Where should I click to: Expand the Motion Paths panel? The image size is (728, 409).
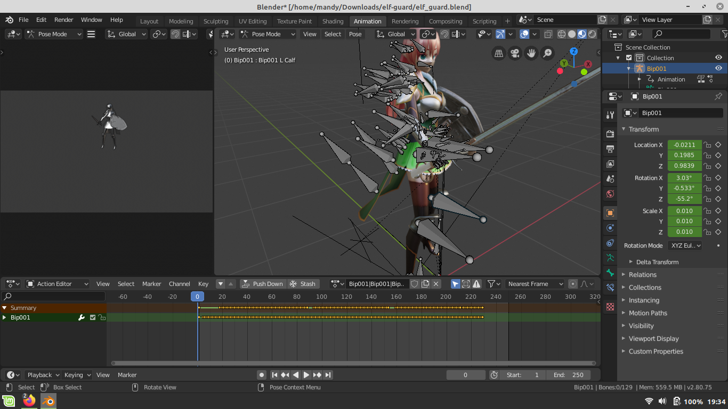coord(648,313)
